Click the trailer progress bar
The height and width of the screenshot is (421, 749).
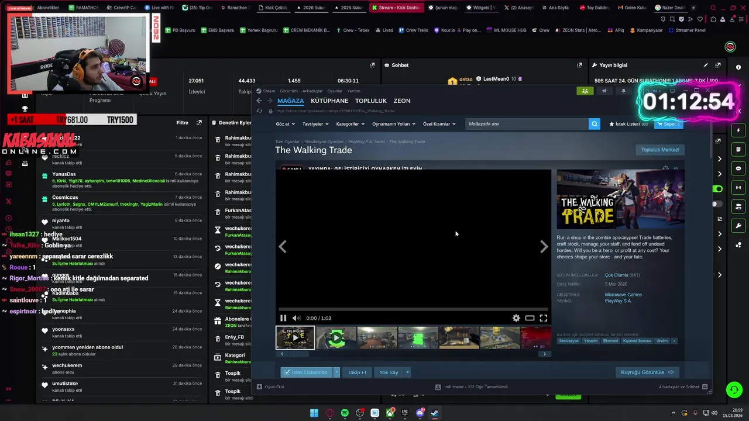[413, 309]
